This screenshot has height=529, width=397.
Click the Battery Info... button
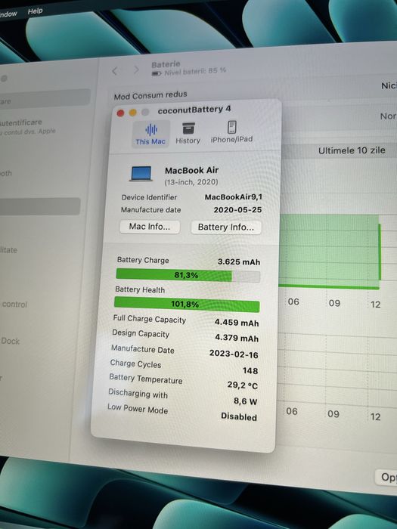coord(226,227)
